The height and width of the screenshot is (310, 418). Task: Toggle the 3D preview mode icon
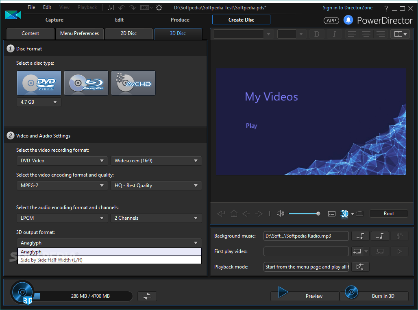pos(344,214)
